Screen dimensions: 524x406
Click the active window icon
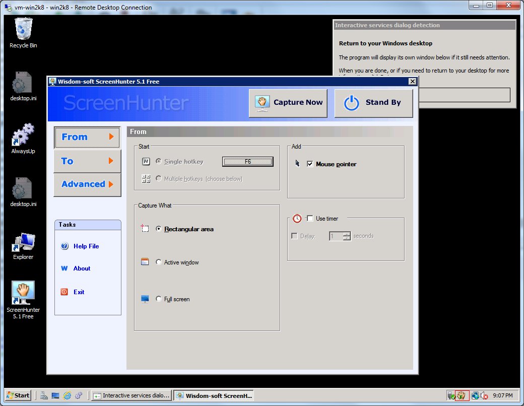click(x=145, y=261)
